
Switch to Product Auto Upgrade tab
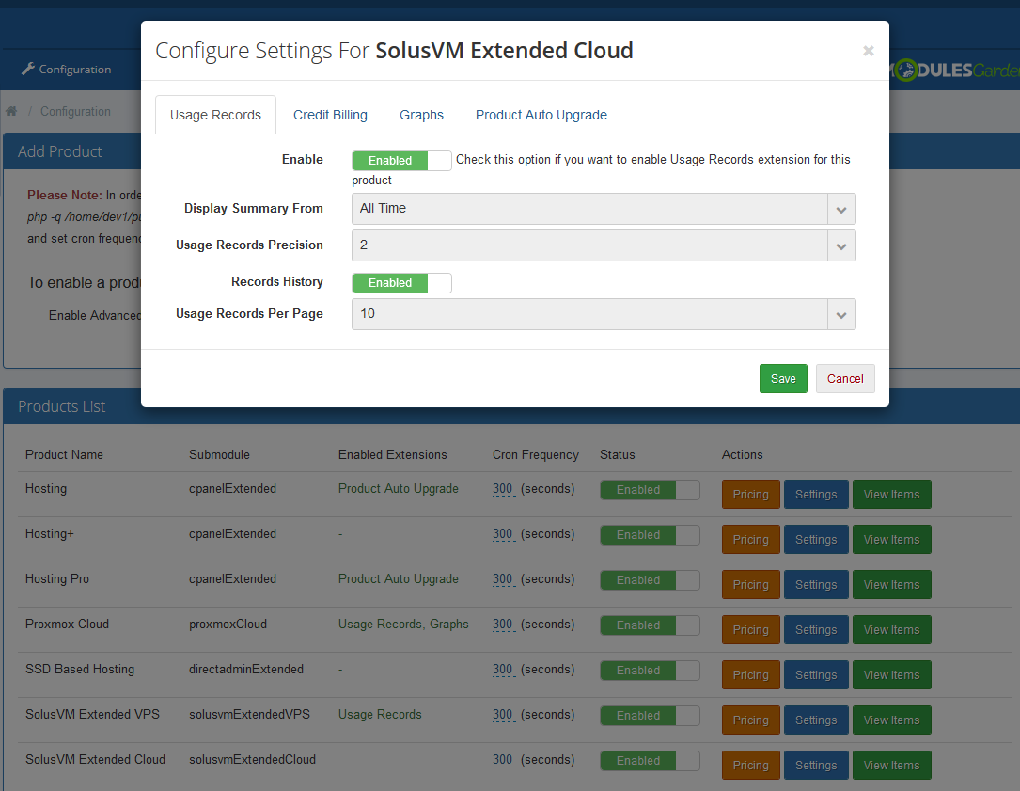tap(541, 115)
